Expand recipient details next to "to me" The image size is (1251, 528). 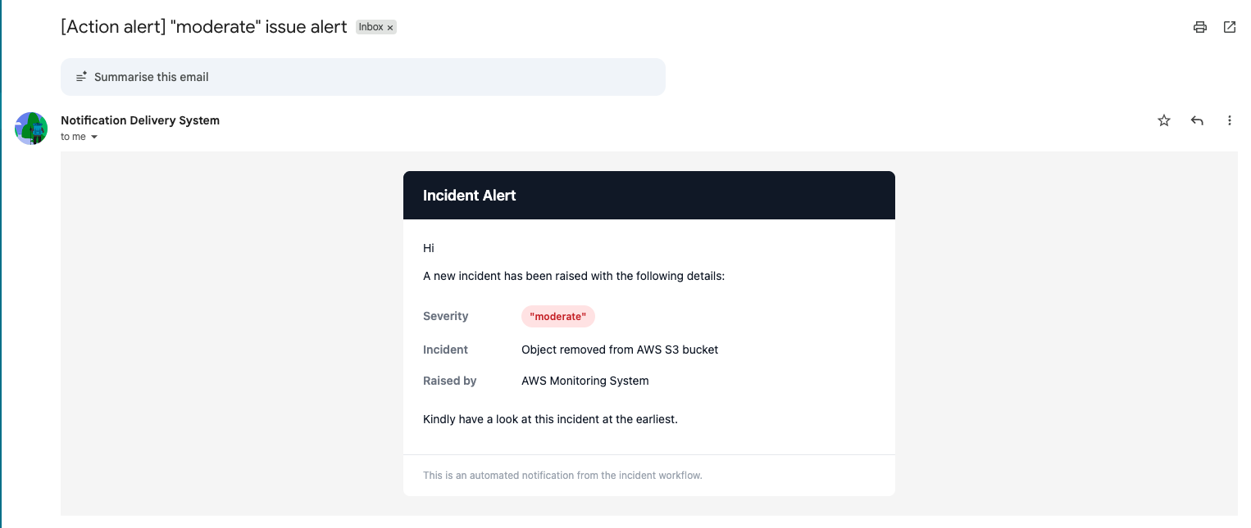point(94,138)
